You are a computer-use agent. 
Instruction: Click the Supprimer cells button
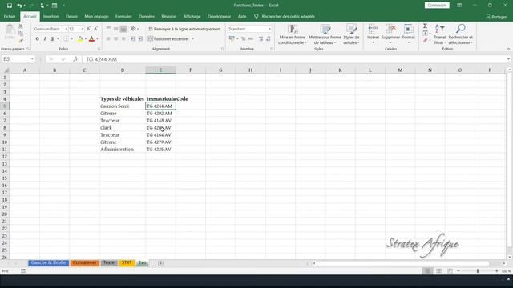coord(390,34)
